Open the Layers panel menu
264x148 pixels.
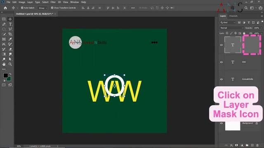(262, 16)
